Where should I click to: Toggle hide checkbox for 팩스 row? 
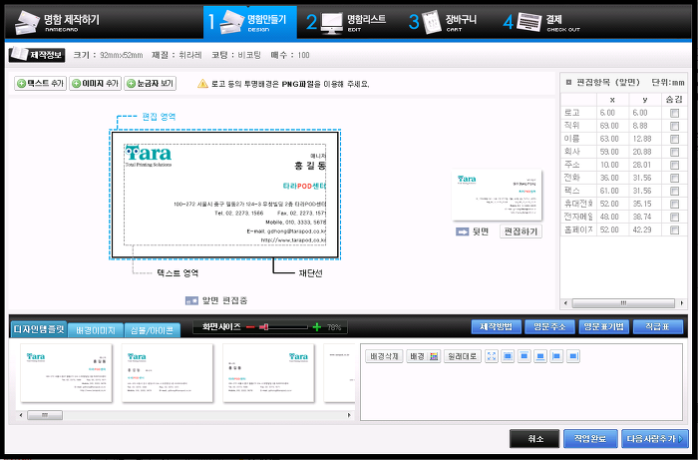674,191
